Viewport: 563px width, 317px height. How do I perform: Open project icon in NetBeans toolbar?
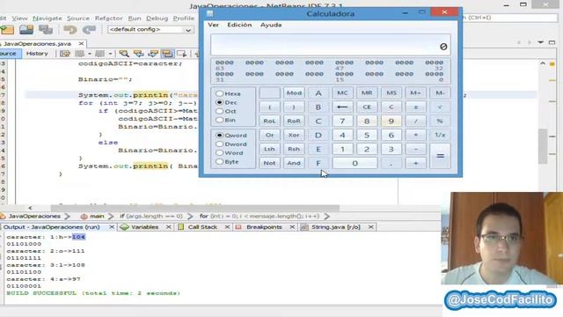coord(7,30)
